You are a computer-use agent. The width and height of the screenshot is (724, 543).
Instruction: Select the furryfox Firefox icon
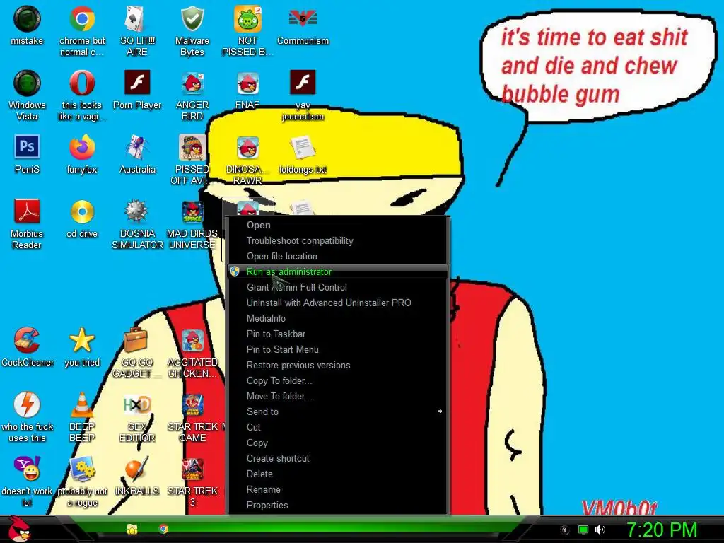(82, 148)
